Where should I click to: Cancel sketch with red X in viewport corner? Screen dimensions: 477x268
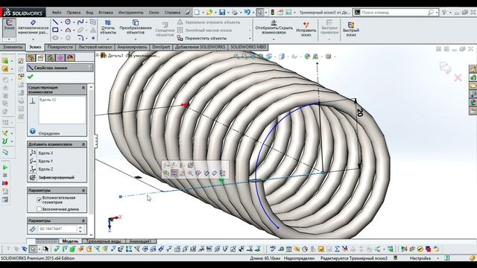pyautogui.click(x=458, y=77)
